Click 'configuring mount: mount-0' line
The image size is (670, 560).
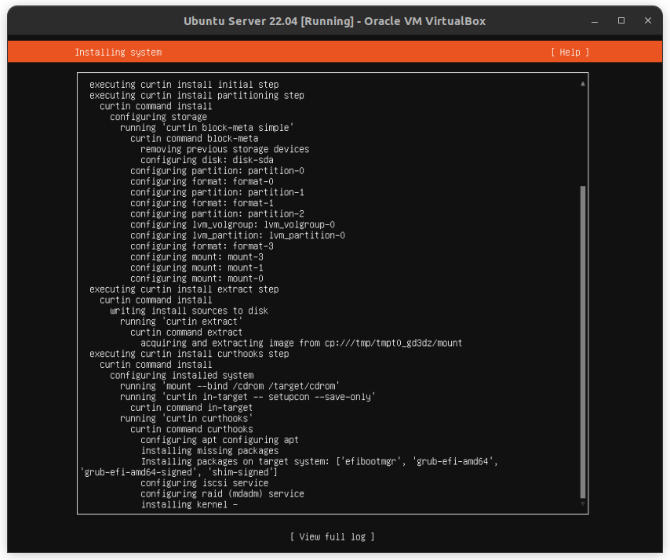pos(197,278)
